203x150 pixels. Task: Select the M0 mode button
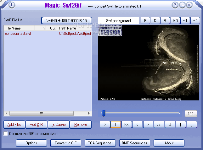click(x=175, y=21)
